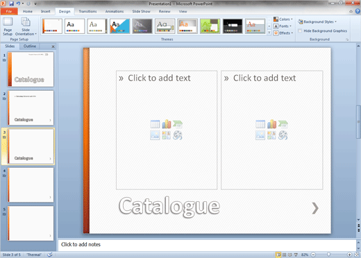Click the spell check icon in the status bar
Image resolution: width=361 pixels, height=258 pixels.
click(x=50, y=255)
